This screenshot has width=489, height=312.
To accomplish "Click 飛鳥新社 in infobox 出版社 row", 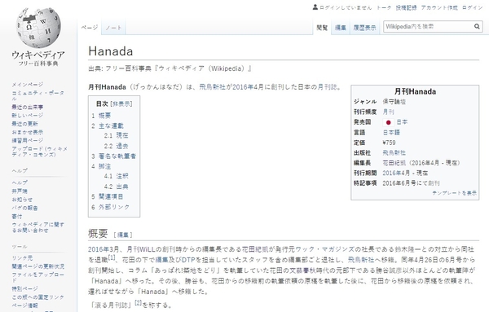I will tap(394, 152).
